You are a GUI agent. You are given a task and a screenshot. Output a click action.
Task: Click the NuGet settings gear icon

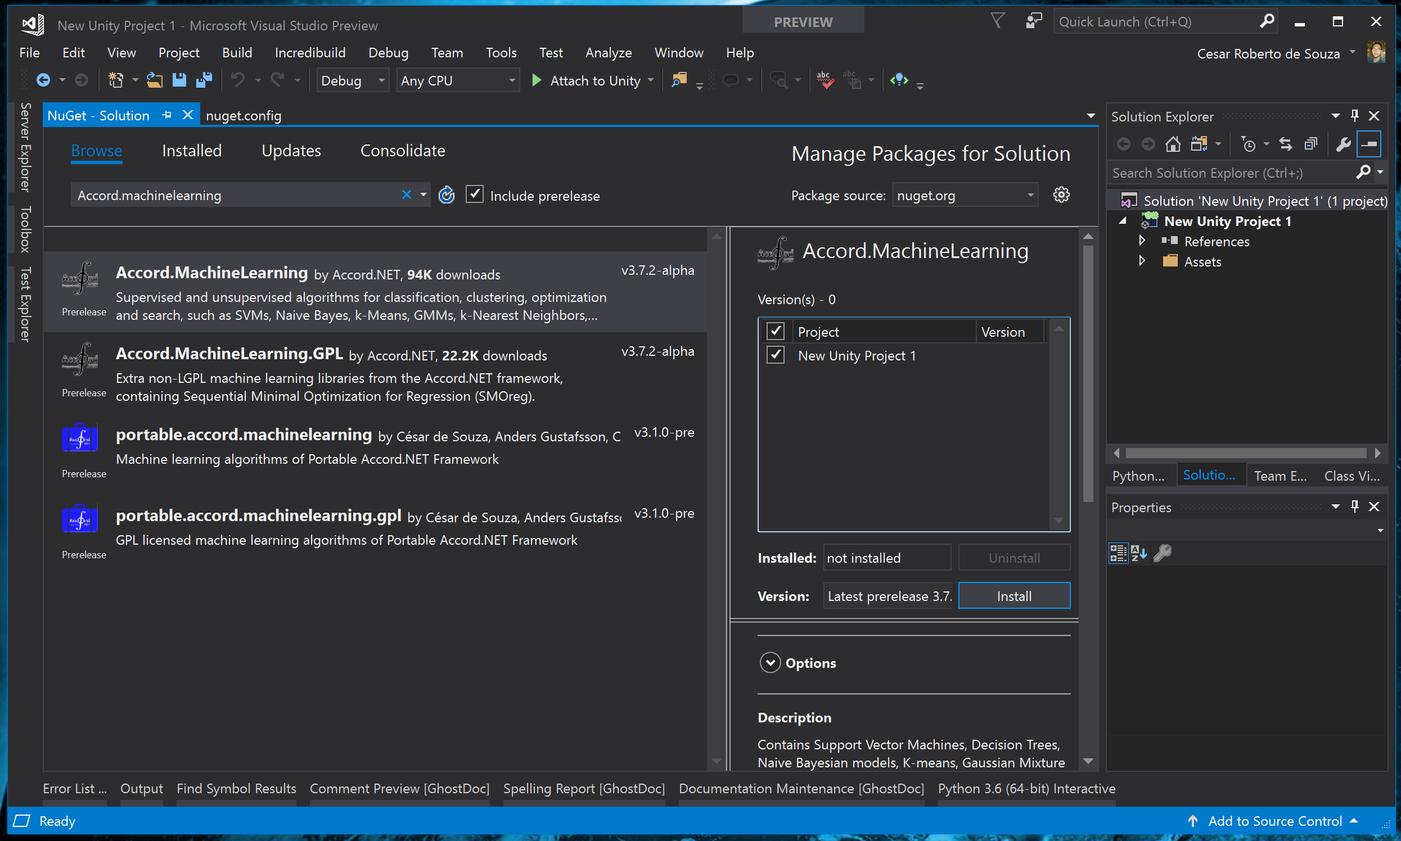[x=1061, y=195]
